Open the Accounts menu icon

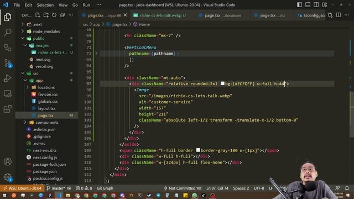pos(7,162)
